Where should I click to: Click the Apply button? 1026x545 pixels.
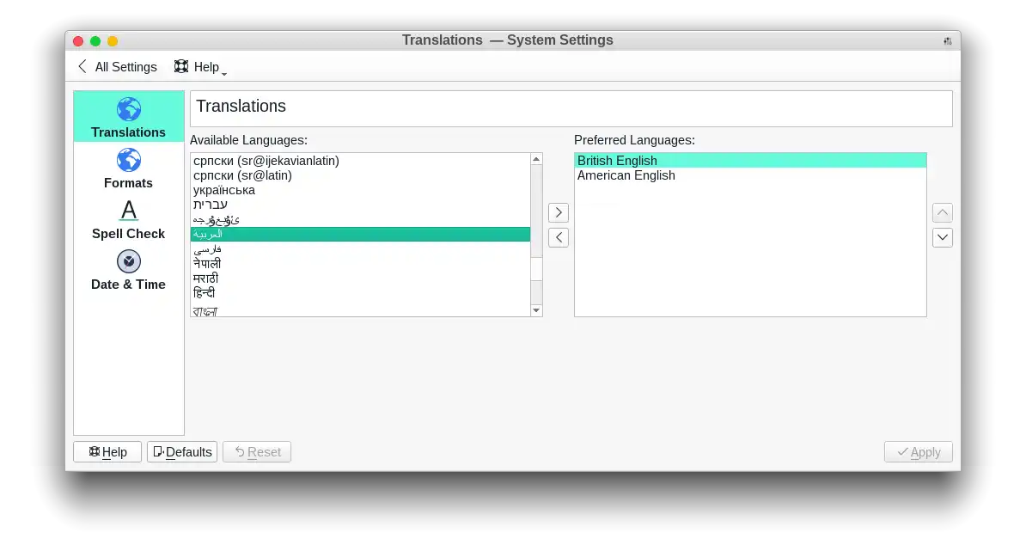[918, 452]
